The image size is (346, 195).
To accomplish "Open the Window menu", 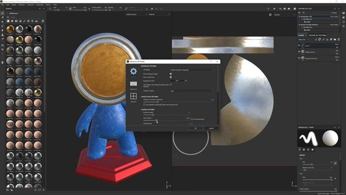I will pyautogui.click(x=22, y=5).
